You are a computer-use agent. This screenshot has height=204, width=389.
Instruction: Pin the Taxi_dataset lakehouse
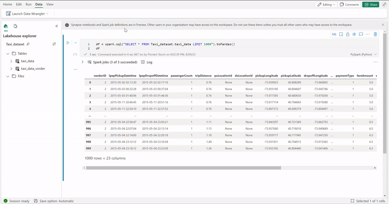click(28, 44)
